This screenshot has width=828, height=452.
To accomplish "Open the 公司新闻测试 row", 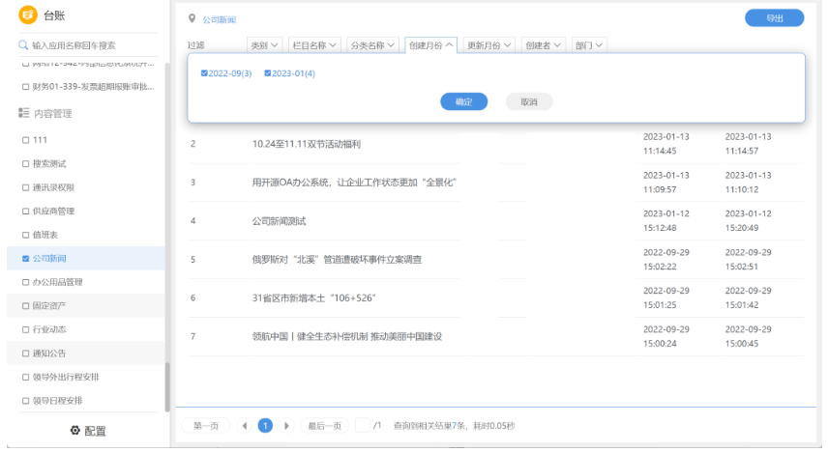I will (279, 221).
